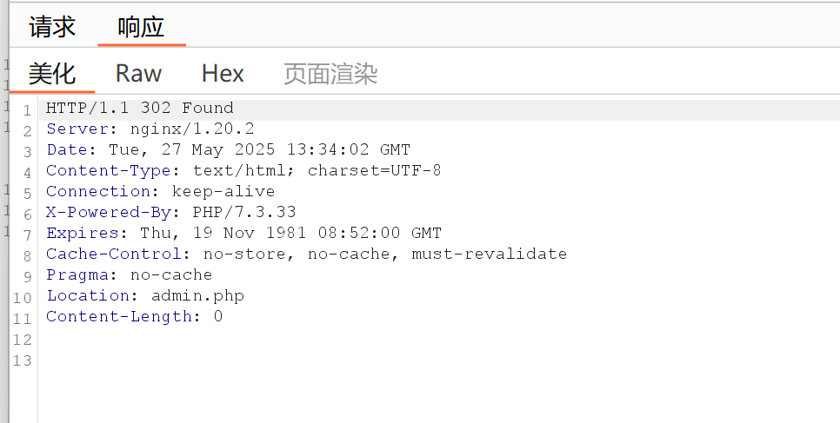Click the Date header line
This screenshot has width=840, height=423.
click(x=228, y=150)
